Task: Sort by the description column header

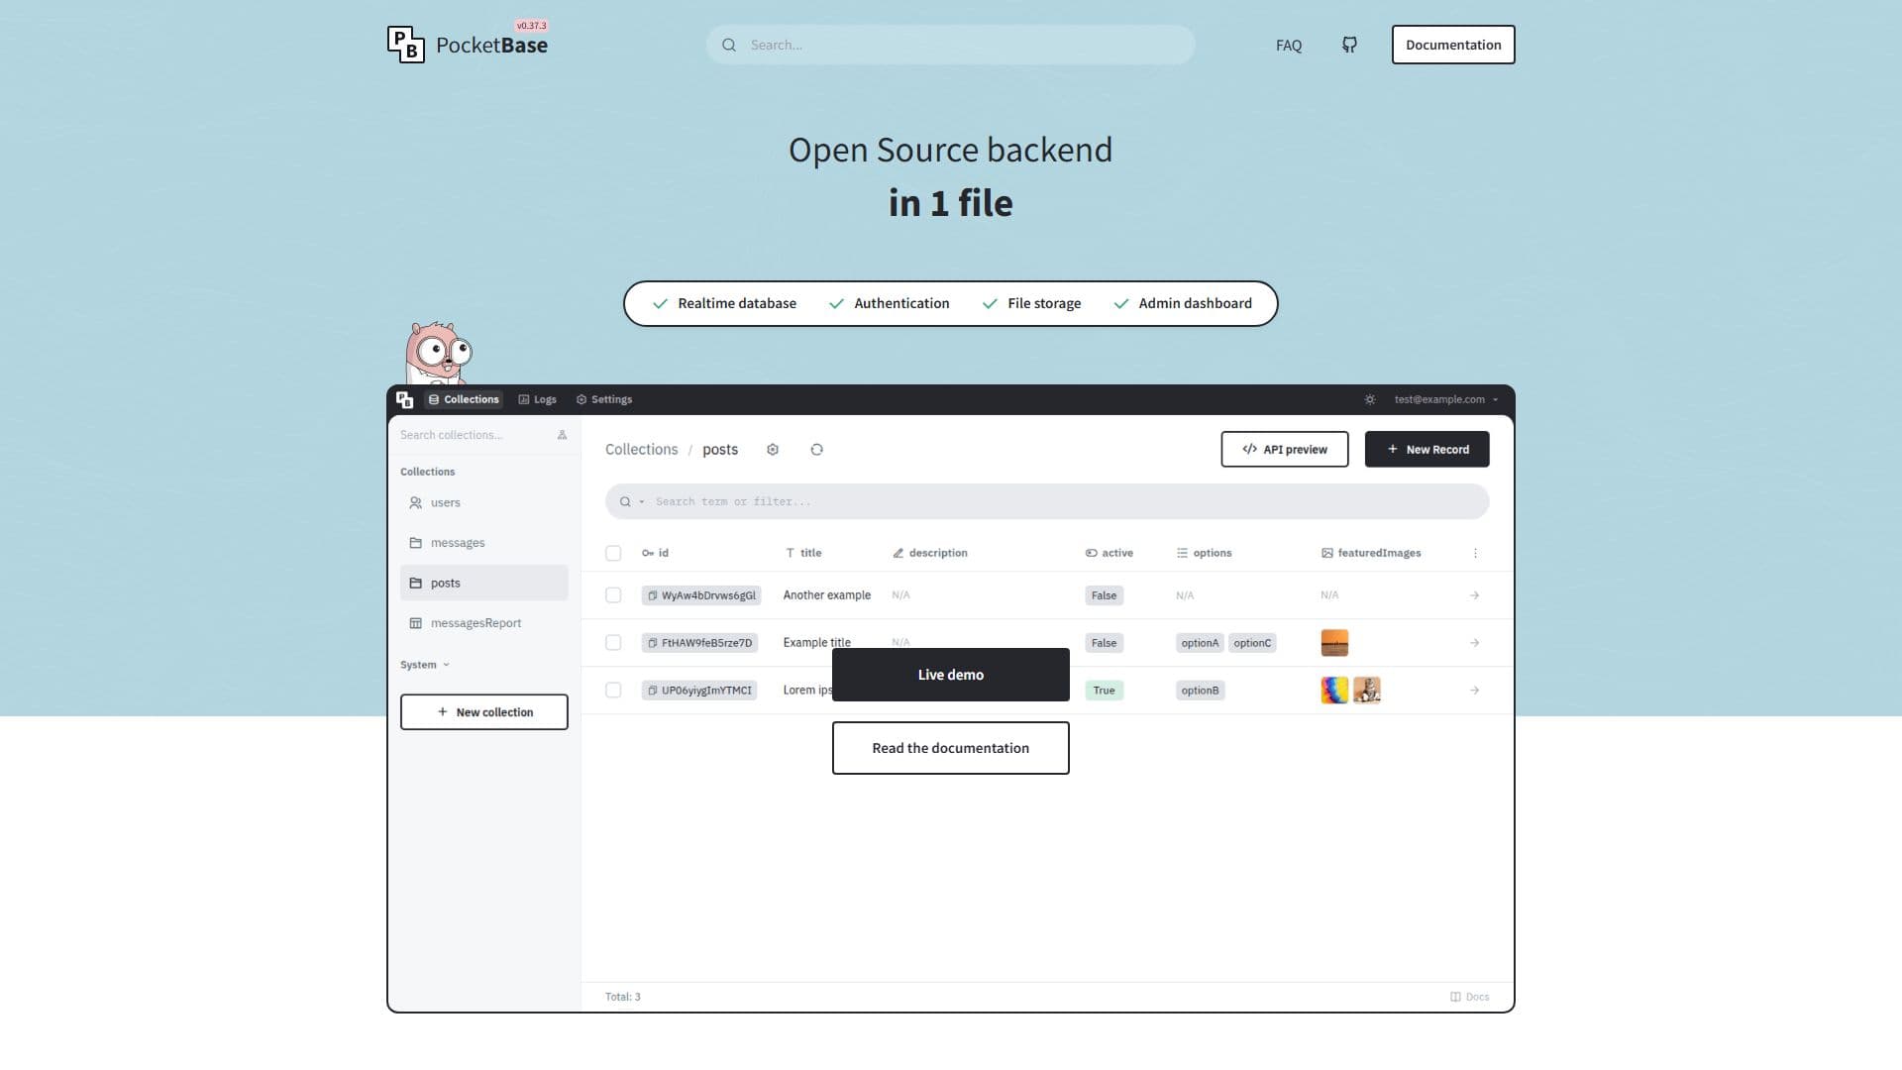Action: (930, 553)
